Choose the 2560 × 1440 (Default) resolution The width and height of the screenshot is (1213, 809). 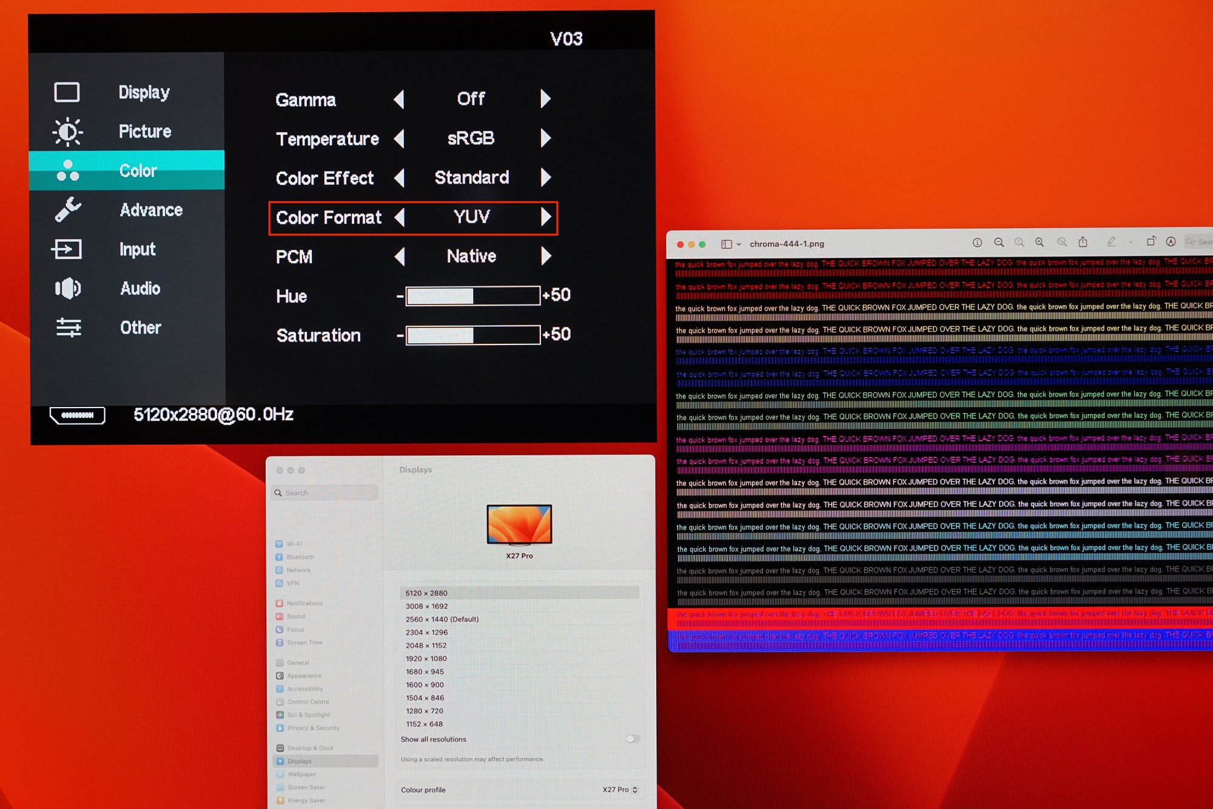(x=442, y=619)
